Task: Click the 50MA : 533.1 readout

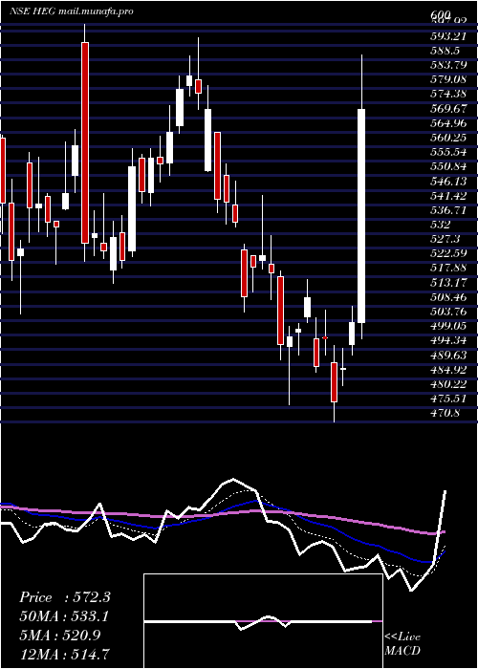Action: click(x=64, y=616)
